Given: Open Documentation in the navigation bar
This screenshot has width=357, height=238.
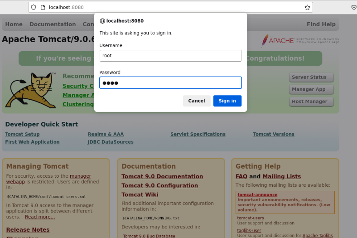Looking at the screenshot, I should click(x=53, y=24).
